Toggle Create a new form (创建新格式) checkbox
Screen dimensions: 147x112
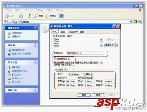pos(55,59)
